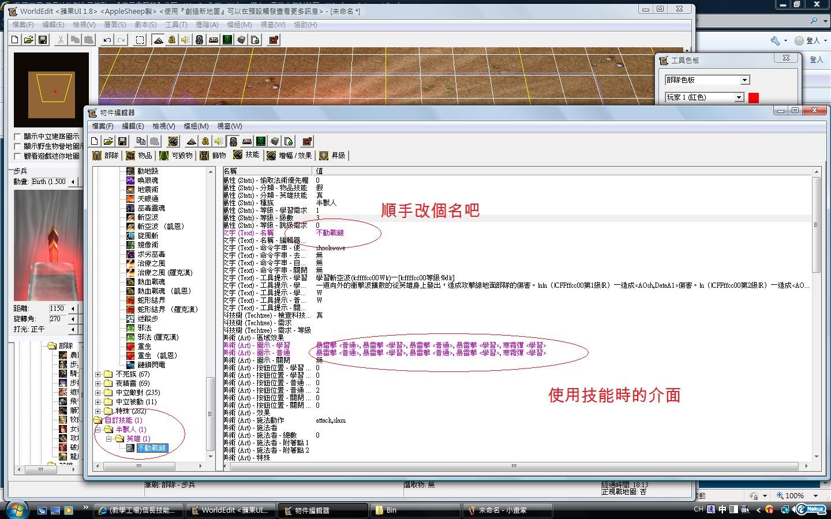Enable the 顯示中立建築圖示 checkbox
Image resolution: width=831 pixels, height=519 pixels.
tap(18, 137)
